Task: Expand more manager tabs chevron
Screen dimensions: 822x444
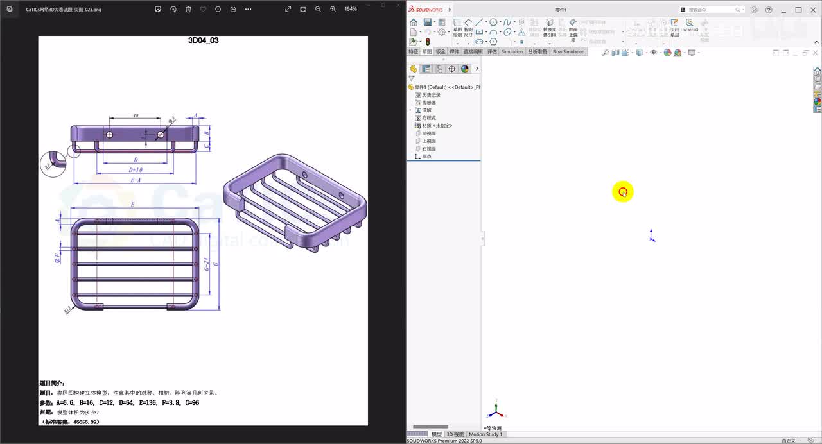Action: tap(477, 69)
